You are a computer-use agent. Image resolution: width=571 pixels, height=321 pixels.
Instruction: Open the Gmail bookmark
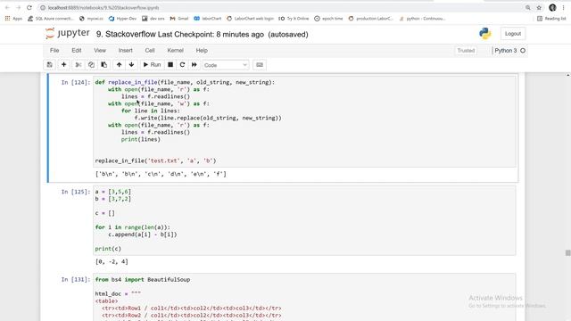tap(179, 19)
